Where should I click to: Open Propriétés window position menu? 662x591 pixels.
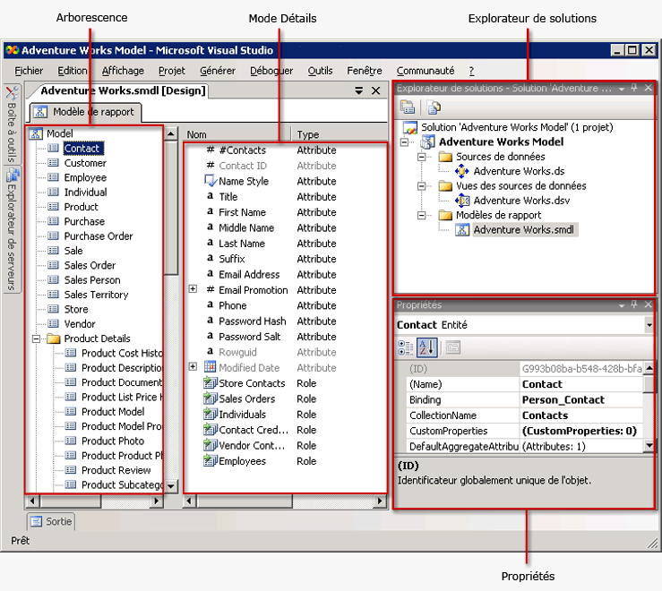(x=621, y=305)
